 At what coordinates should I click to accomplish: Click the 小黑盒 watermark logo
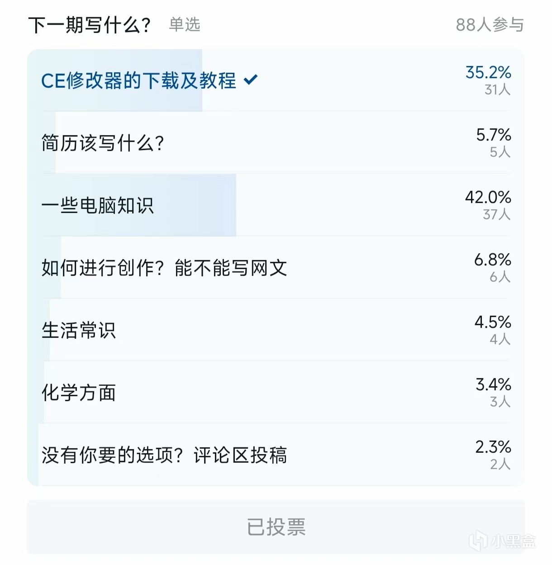coord(502,541)
